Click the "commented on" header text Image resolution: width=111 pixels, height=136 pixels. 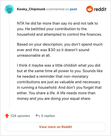pyautogui.click(x=58, y=9)
